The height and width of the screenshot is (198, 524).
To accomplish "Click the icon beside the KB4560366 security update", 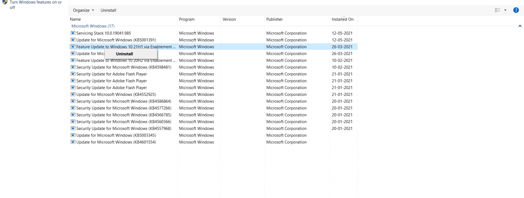I will click(73, 122).
